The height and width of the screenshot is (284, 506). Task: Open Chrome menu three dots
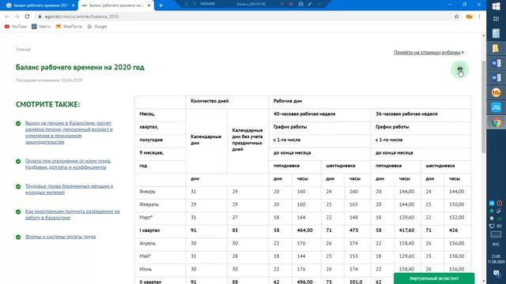click(x=480, y=17)
